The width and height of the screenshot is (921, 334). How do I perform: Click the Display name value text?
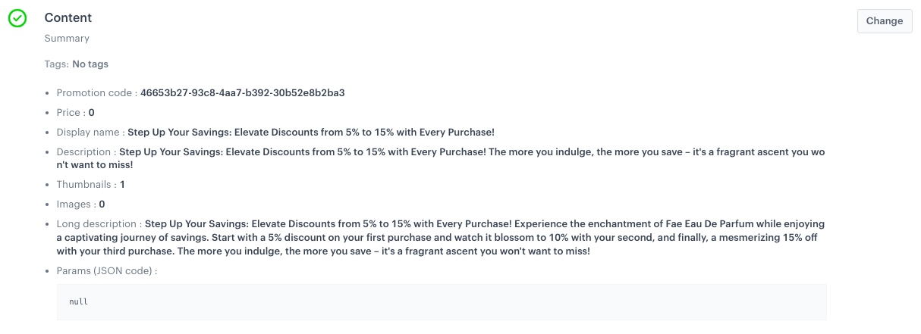(310, 132)
